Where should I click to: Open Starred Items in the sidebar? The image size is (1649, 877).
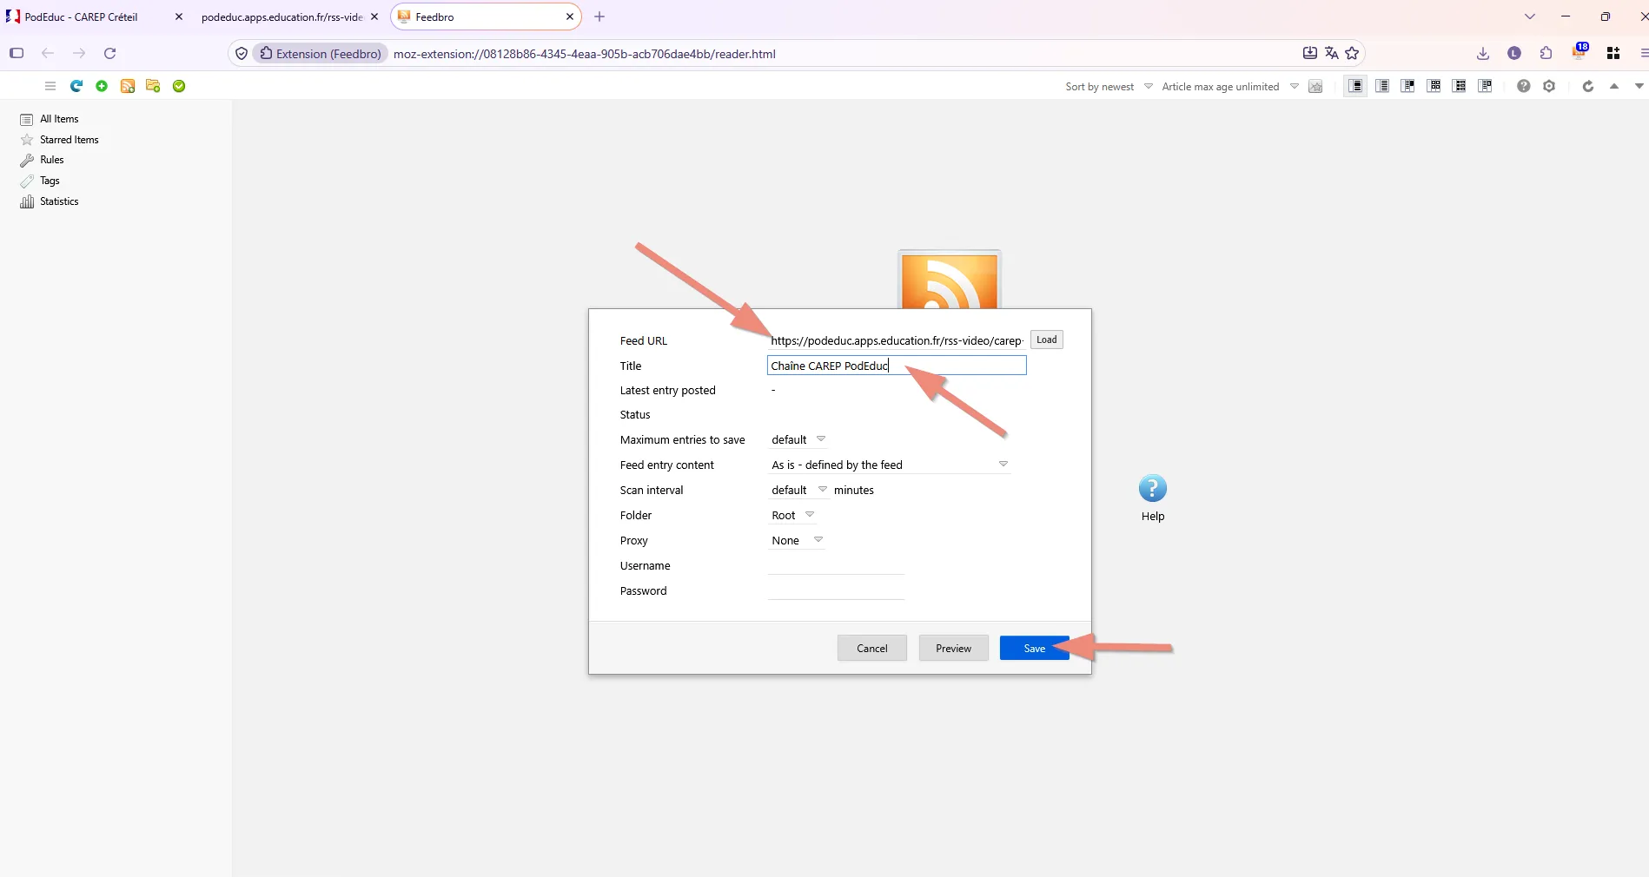pyautogui.click(x=70, y=140)
